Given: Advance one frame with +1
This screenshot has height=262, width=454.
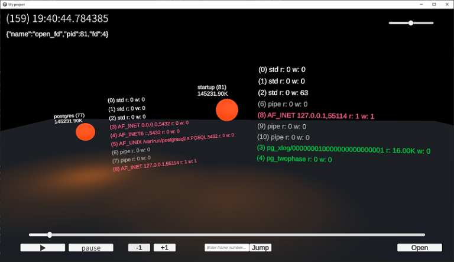Looking at the screenshot, I should click(x=164, y=247).
